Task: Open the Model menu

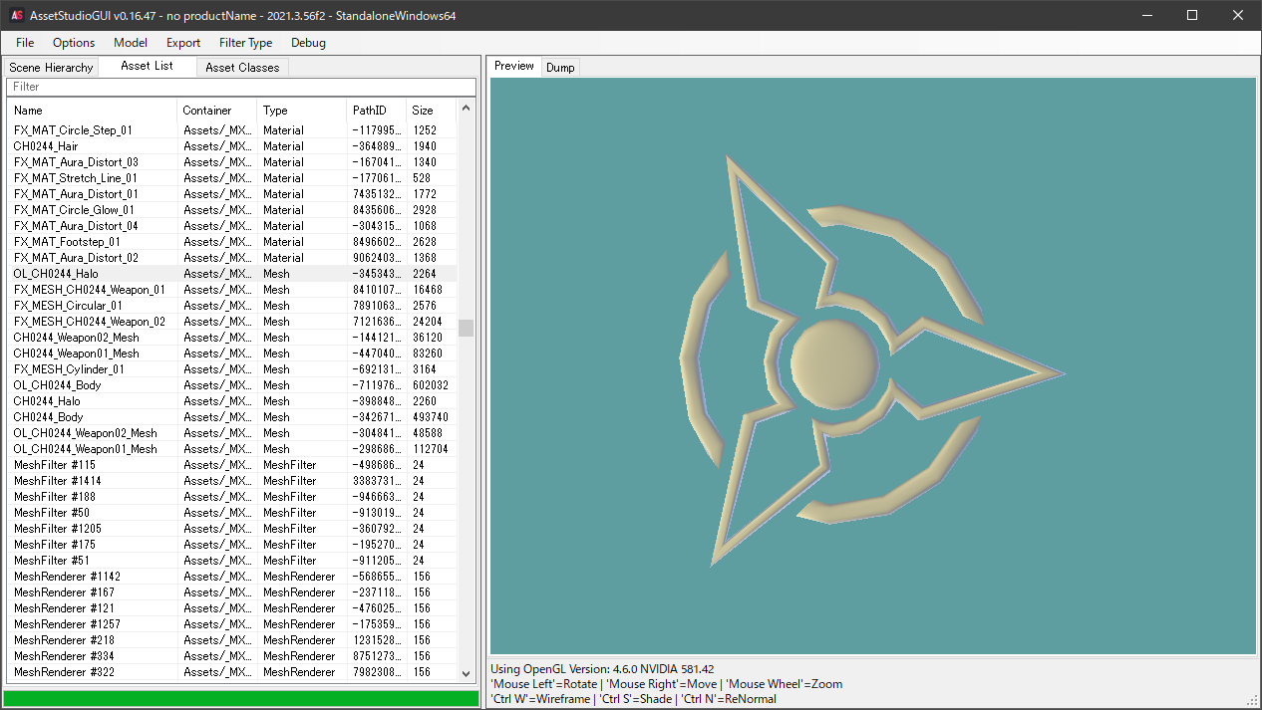Action: coord(131,43)
